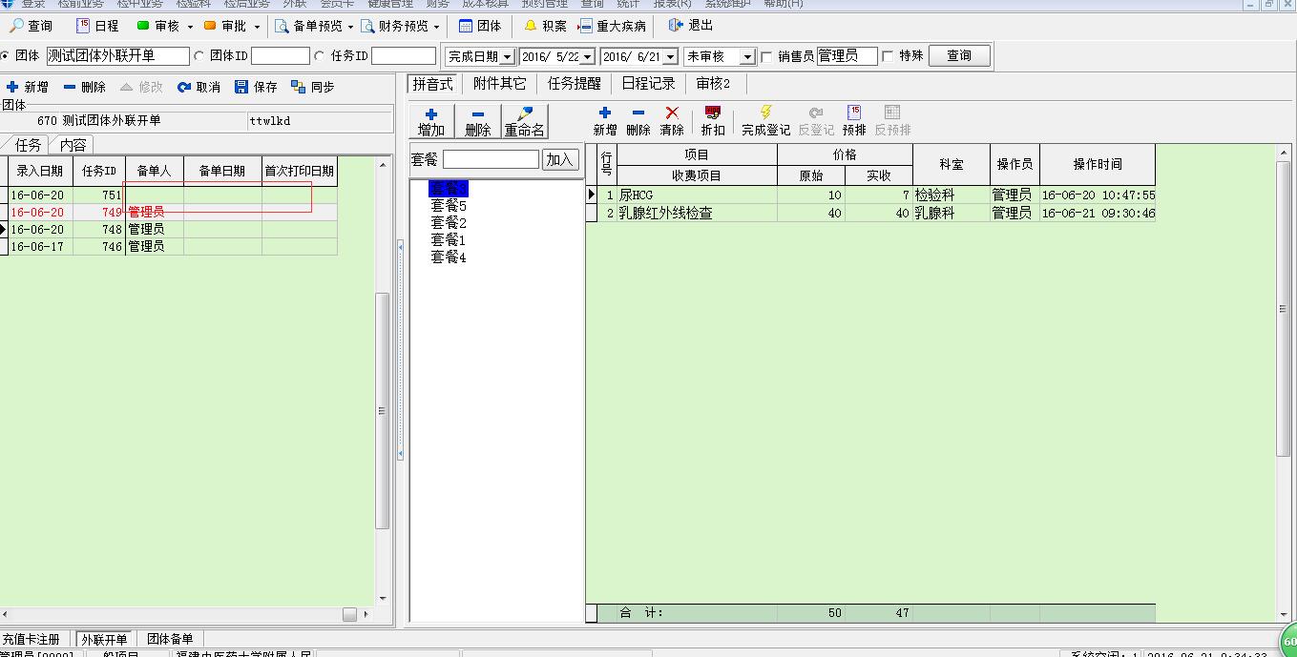Click the 尿HCG item cell
1297x657 pixels.
tap(697, 195)
